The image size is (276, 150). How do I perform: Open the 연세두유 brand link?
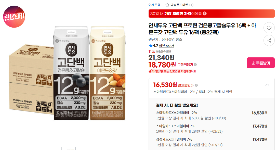(154, 5)
